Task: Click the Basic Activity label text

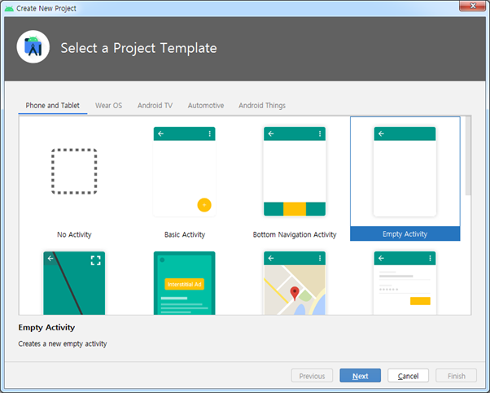Action: 185,234
